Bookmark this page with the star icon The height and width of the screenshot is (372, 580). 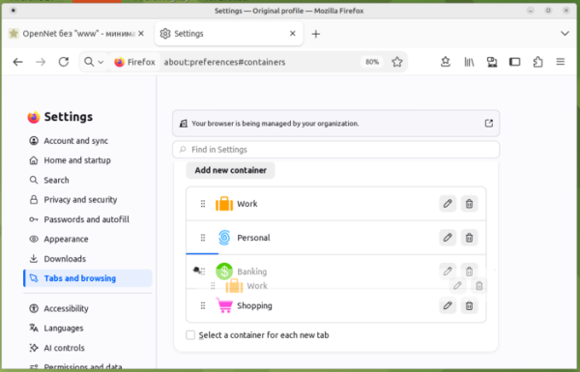397,62
